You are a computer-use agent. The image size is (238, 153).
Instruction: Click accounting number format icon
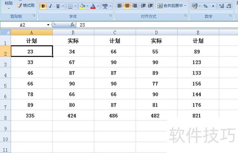click(194, 6)
